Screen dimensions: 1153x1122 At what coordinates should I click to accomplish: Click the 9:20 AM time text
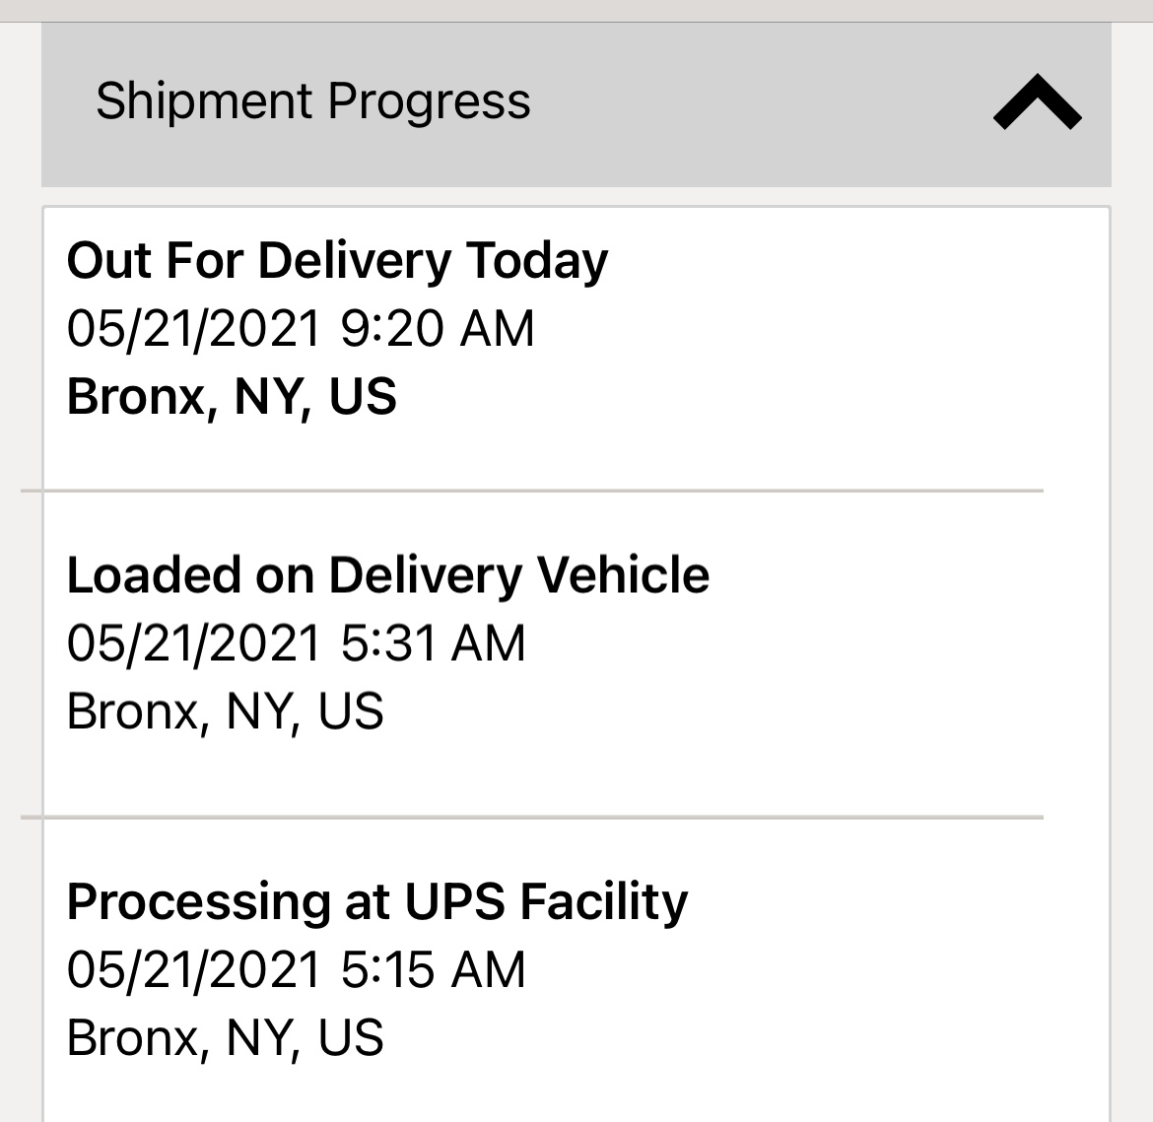pos(437,328)
